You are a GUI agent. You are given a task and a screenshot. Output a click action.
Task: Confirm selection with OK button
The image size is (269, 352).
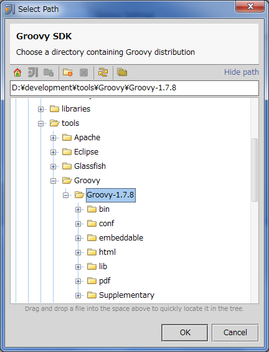(x=185, y=333)
